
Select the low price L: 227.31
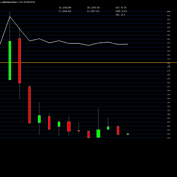93,11
